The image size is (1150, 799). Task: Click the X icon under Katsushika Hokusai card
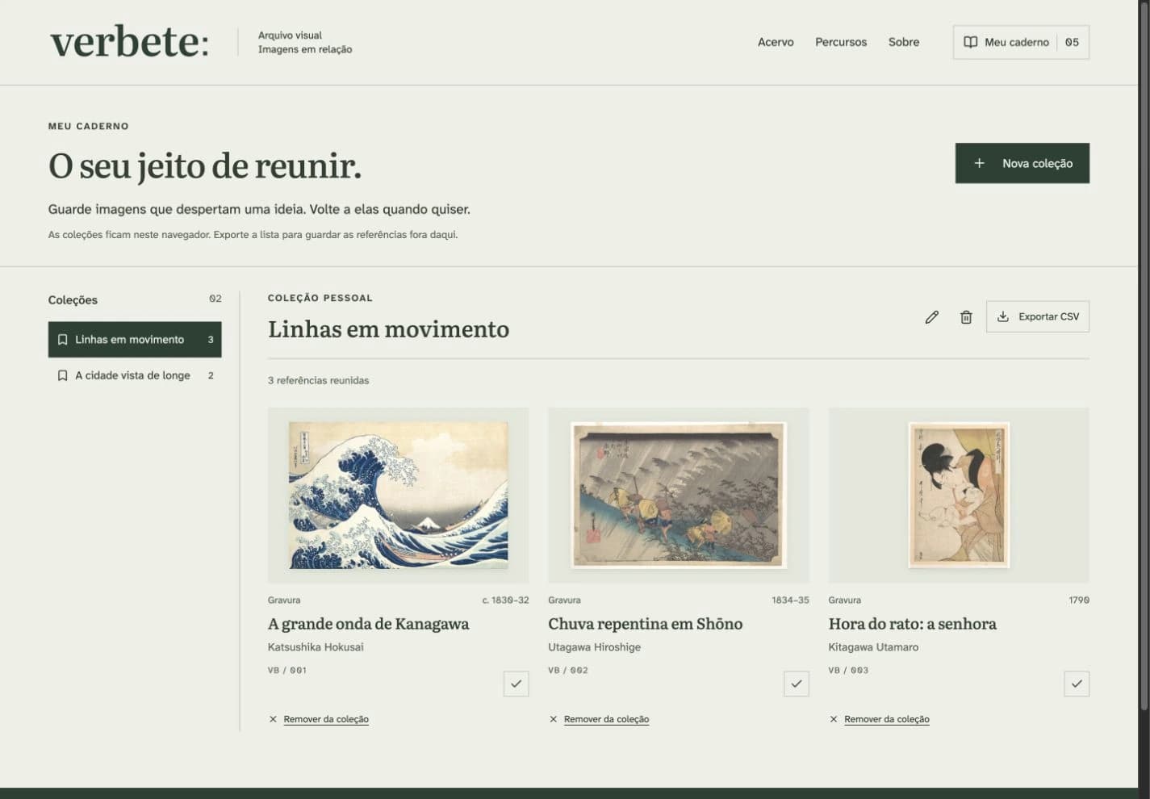coord(273,719)
